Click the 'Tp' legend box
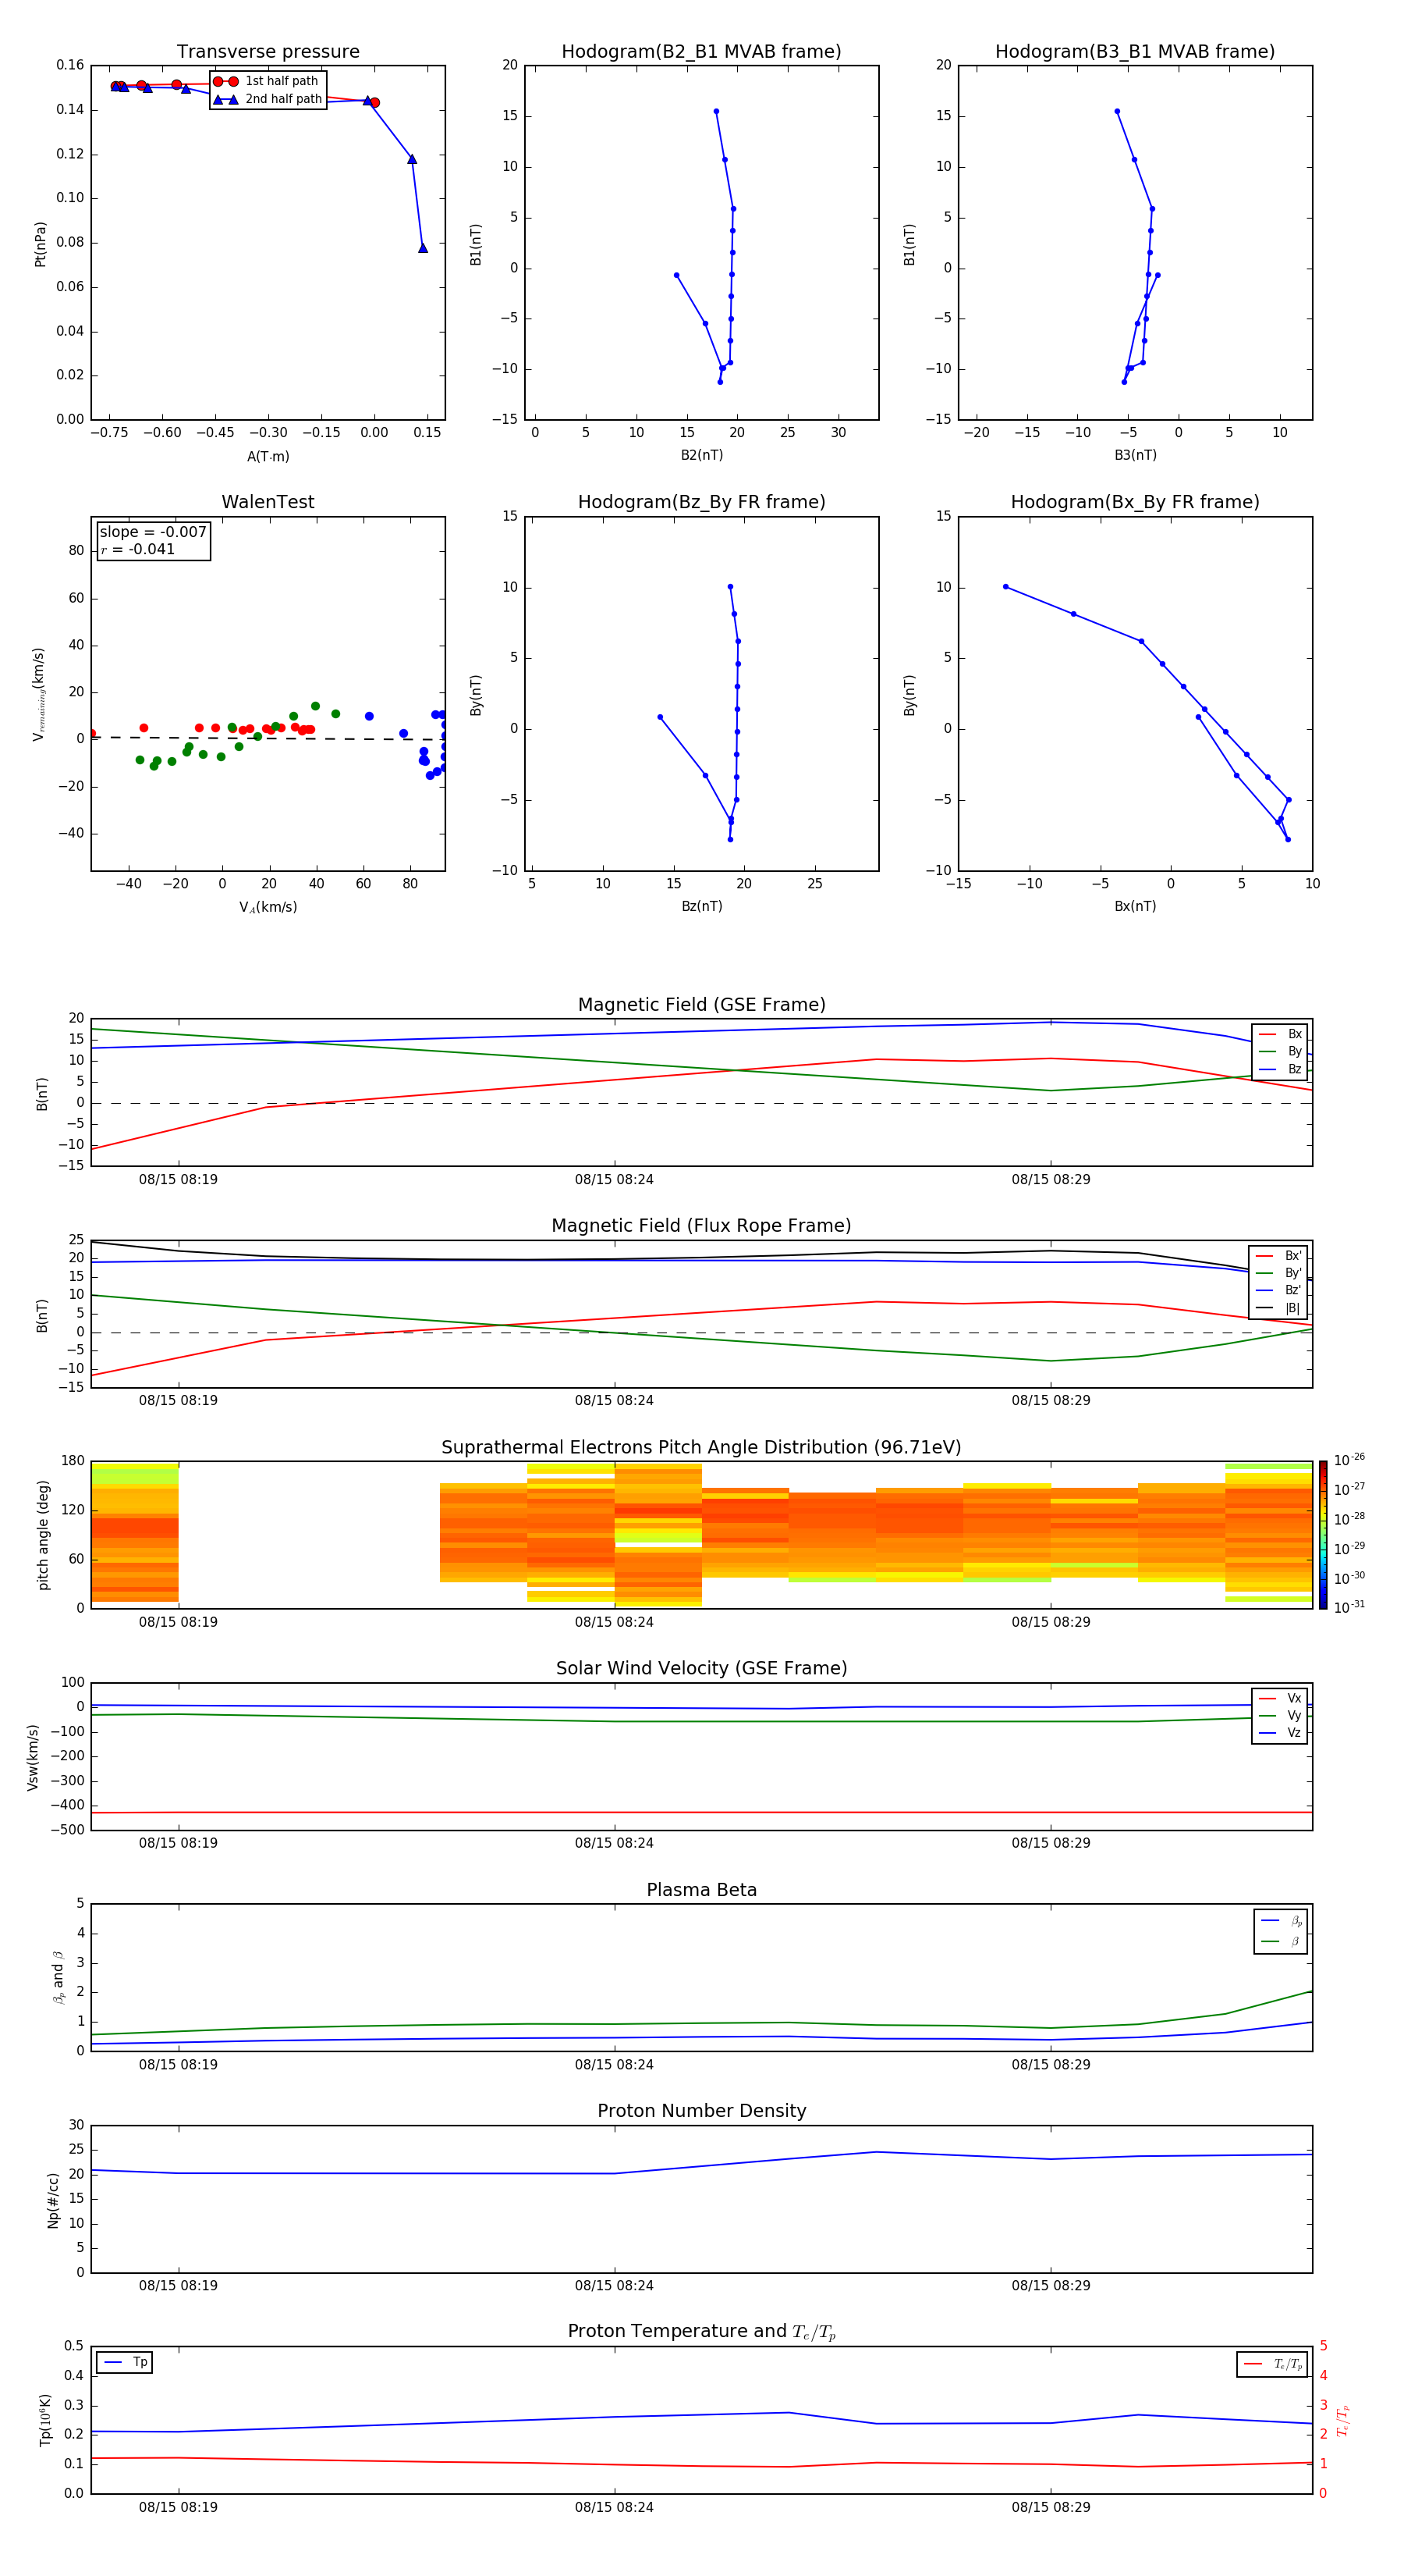This screenshot has width=1404, height=2576. point(124,2362)
